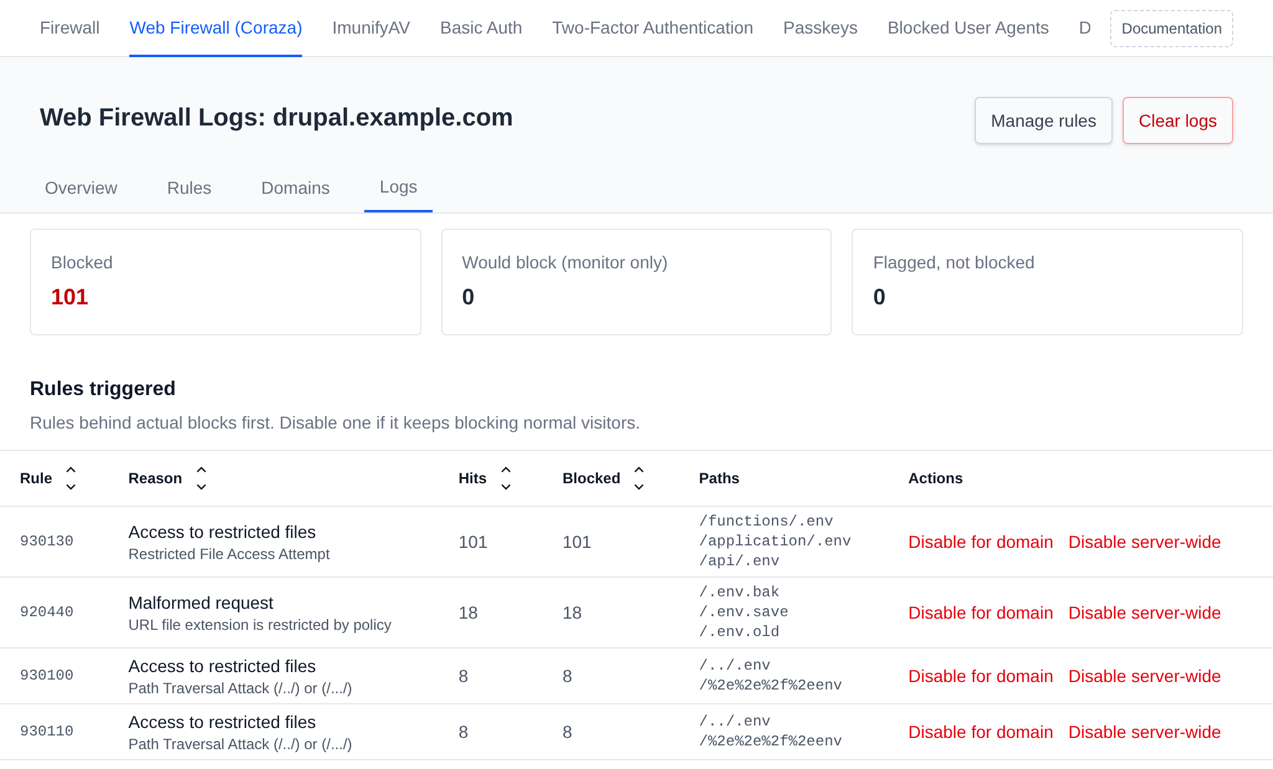This screenshot has width=1273, height=769.
Task: Click rule ID 920440
Action: (x=47, y=612)
